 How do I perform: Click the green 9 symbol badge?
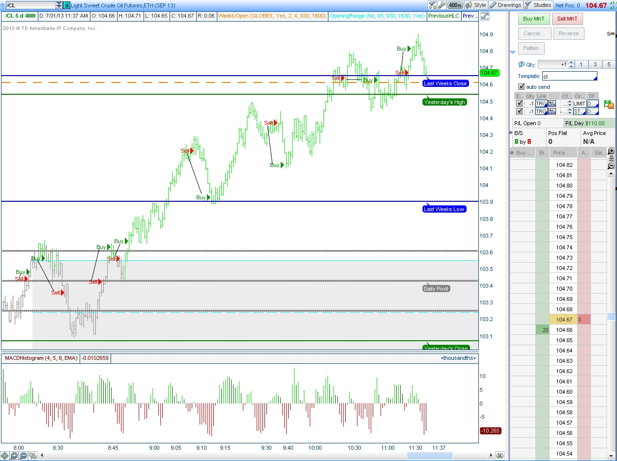pos(66,5)
